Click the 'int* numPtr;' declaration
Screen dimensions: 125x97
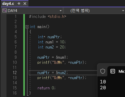50,37
